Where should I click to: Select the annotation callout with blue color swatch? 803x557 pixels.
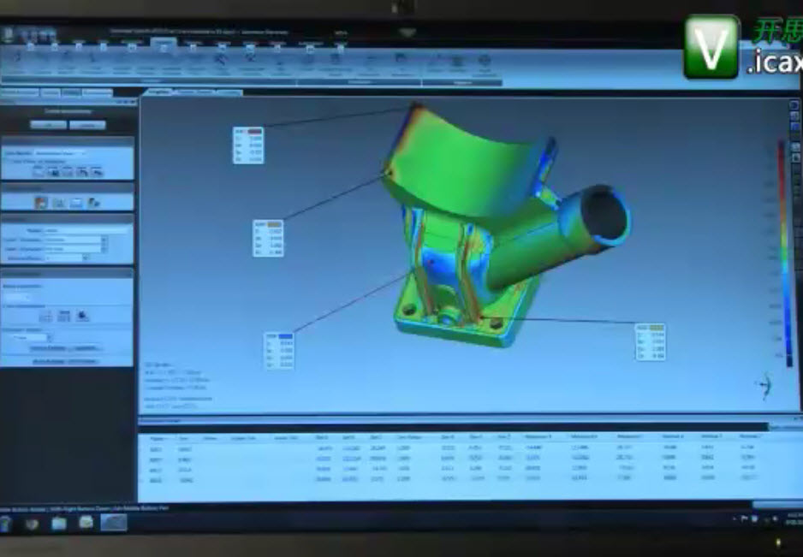pos(279,351)
